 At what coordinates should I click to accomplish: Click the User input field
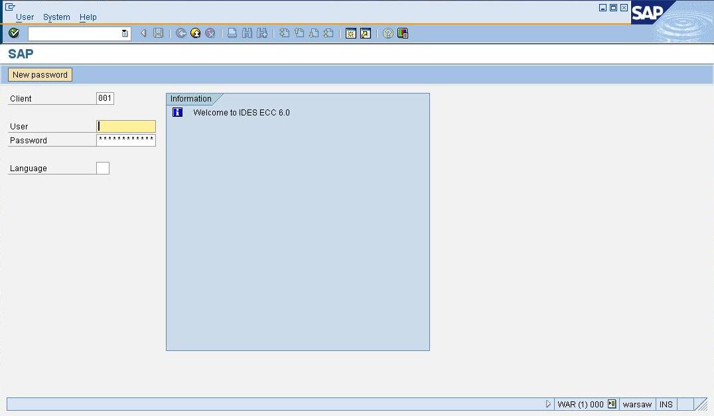(x=126, y=126)
